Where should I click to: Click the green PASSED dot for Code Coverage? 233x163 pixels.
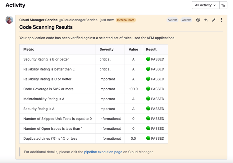click(148, 89)
